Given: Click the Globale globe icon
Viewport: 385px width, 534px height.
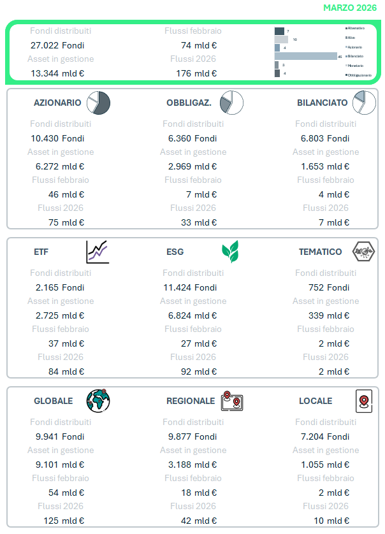Looking at the screenshot, I should (x=99, y=401).
